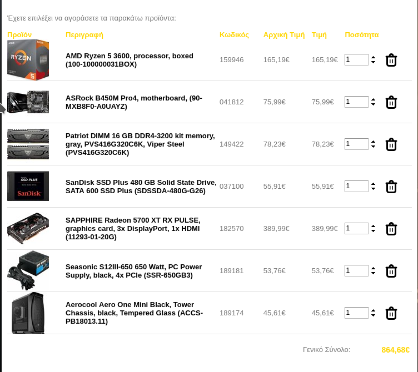Trash the Patriot DIMM 16 GB memory item
The image size is (418, 372).
click(391, 144)
